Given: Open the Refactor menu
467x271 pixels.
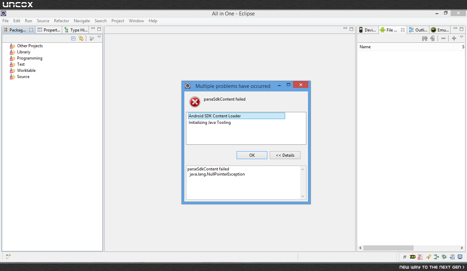Looking at the screenshot, I should pos(62,21).
